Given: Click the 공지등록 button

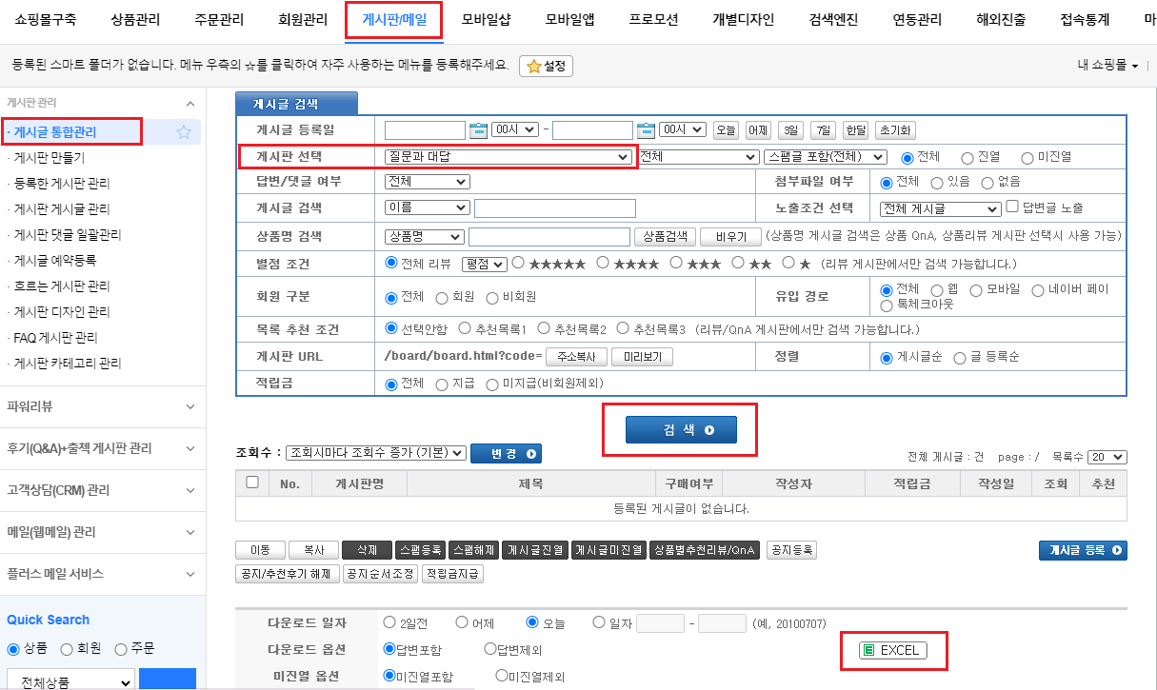Looking at the screenshot, I should click(x=791, y=550).
